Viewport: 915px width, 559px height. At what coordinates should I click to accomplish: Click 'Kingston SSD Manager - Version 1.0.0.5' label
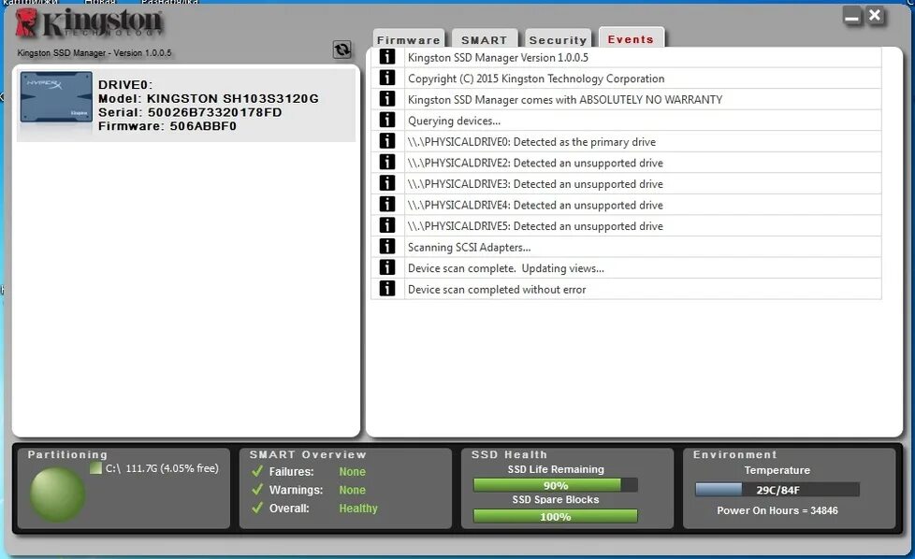[94, 53]
